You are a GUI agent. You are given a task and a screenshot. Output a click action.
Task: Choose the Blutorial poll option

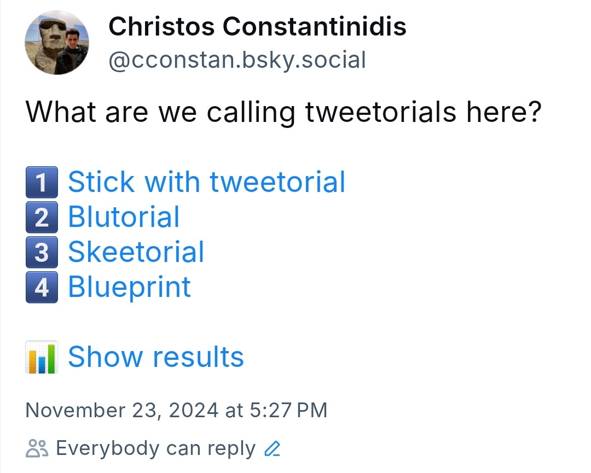tap(124, 217)
